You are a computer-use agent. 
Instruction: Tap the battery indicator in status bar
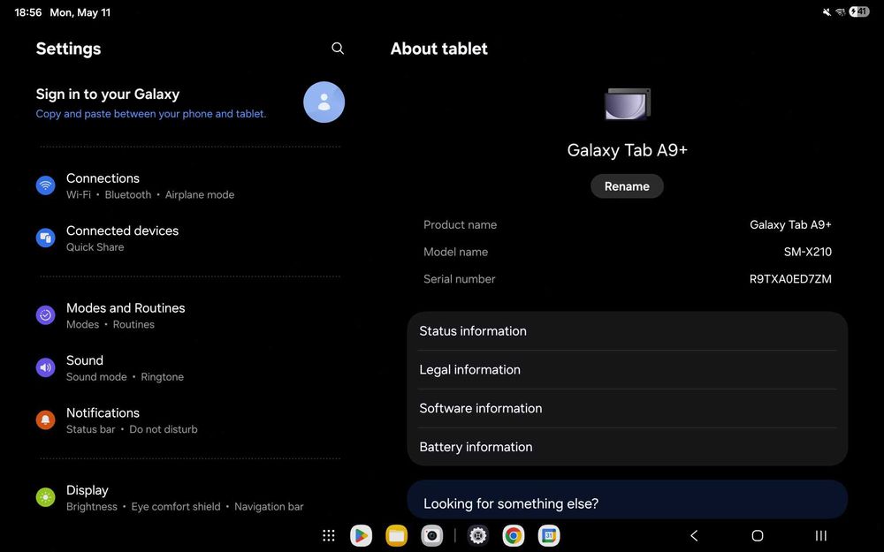coord(859,11)
